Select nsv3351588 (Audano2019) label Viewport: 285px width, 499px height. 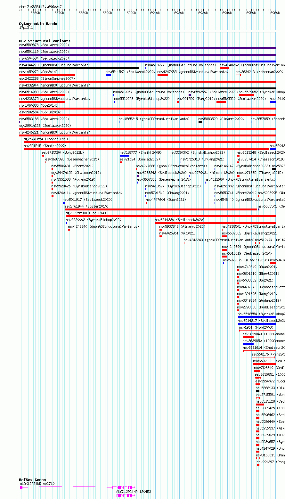point(74,179)
